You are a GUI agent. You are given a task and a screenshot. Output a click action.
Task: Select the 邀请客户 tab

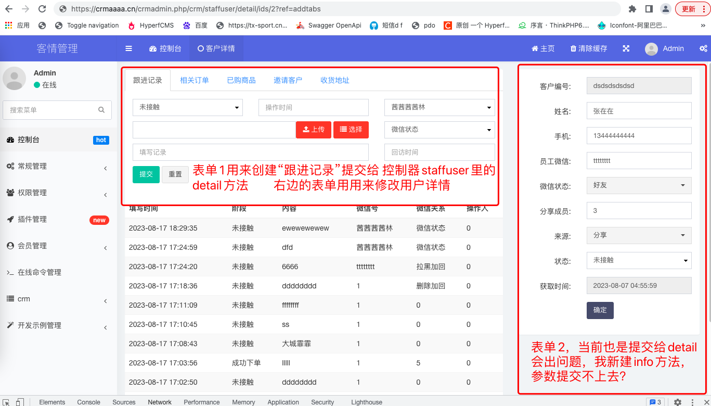288,80
